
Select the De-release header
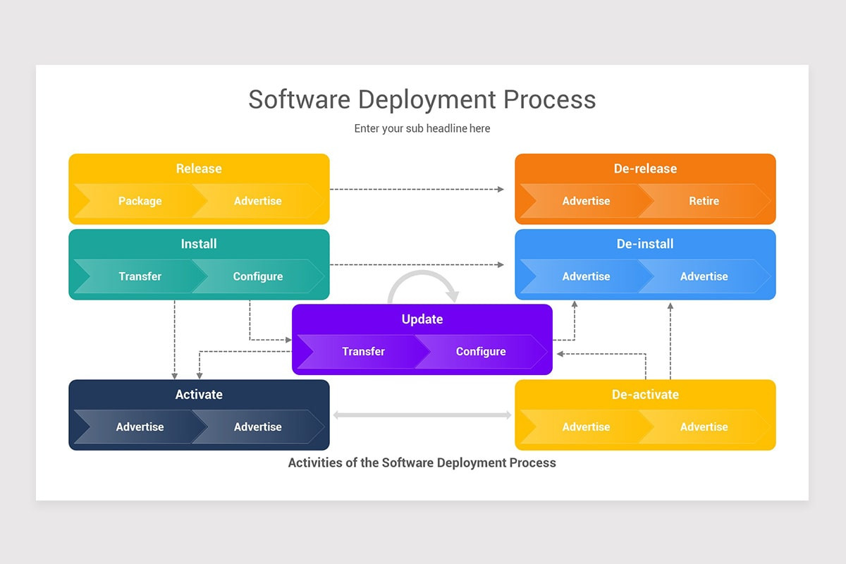pyautogui.click(x=645, y=168)
